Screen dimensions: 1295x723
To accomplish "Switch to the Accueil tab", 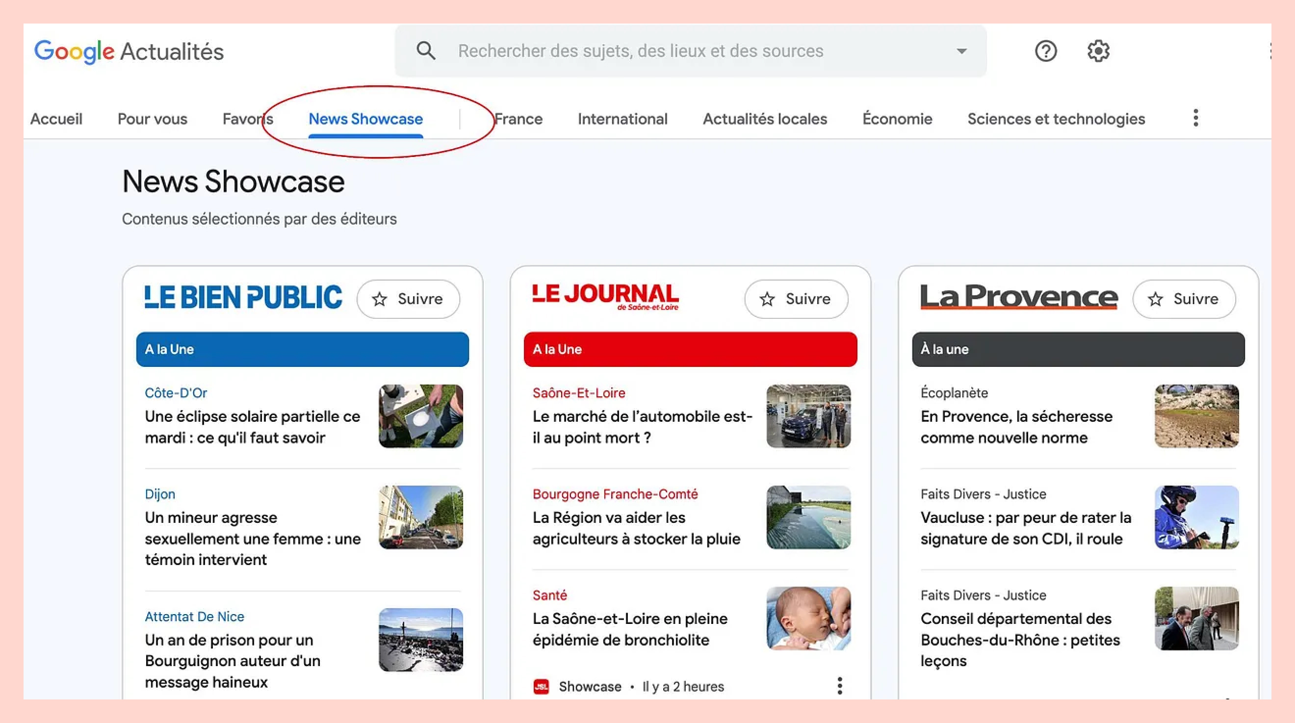I will pyautogui.click(x=56, y=119).
